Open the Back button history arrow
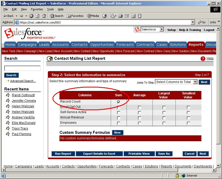This screenshot has height=179, width=222. (16, 16)
